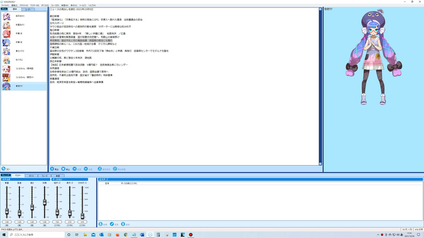
Task: Open テキスト(X) menu
Action: point(24,5)
